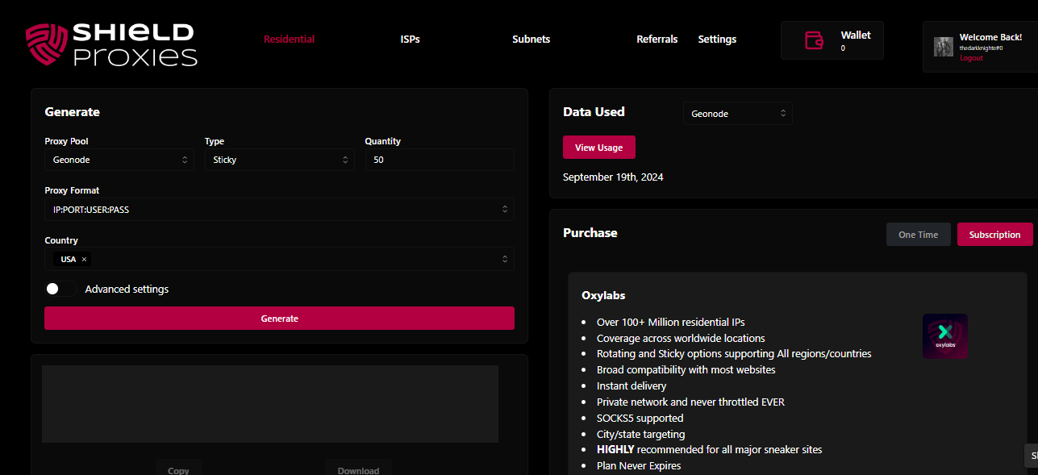Viewport: 1038px width, 475px height.
Task: Click the Quantity input field
Action: 439,160
